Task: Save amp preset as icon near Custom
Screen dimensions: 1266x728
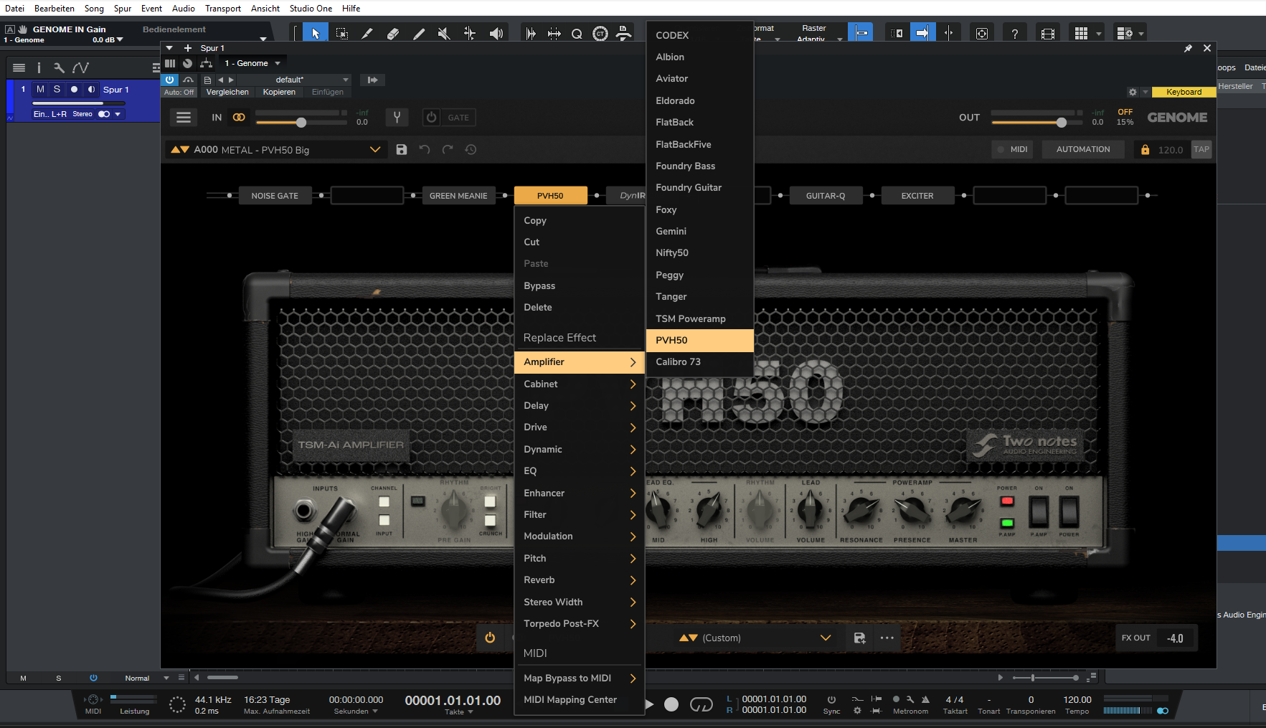Action: (859, 638)
